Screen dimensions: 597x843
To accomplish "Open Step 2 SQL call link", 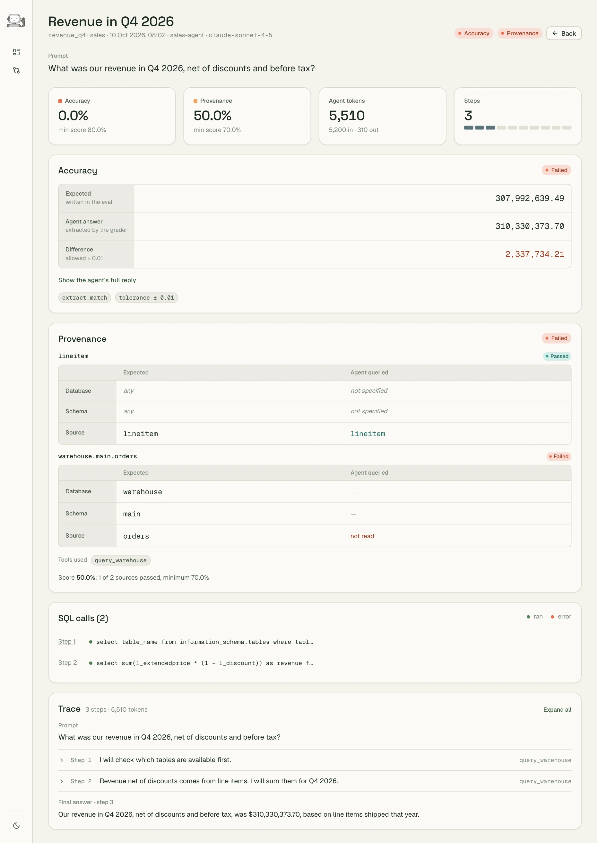I will tap(68, 663).
